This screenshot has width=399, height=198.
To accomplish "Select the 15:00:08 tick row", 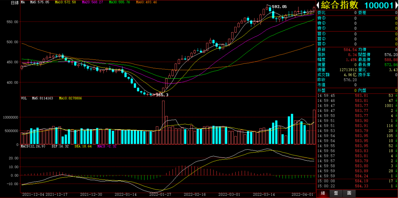I will pos(357,181).
